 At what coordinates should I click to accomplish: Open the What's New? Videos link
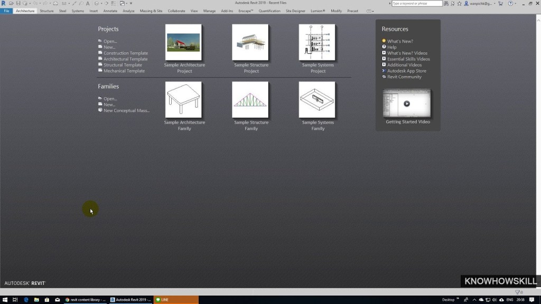[407, 53]
